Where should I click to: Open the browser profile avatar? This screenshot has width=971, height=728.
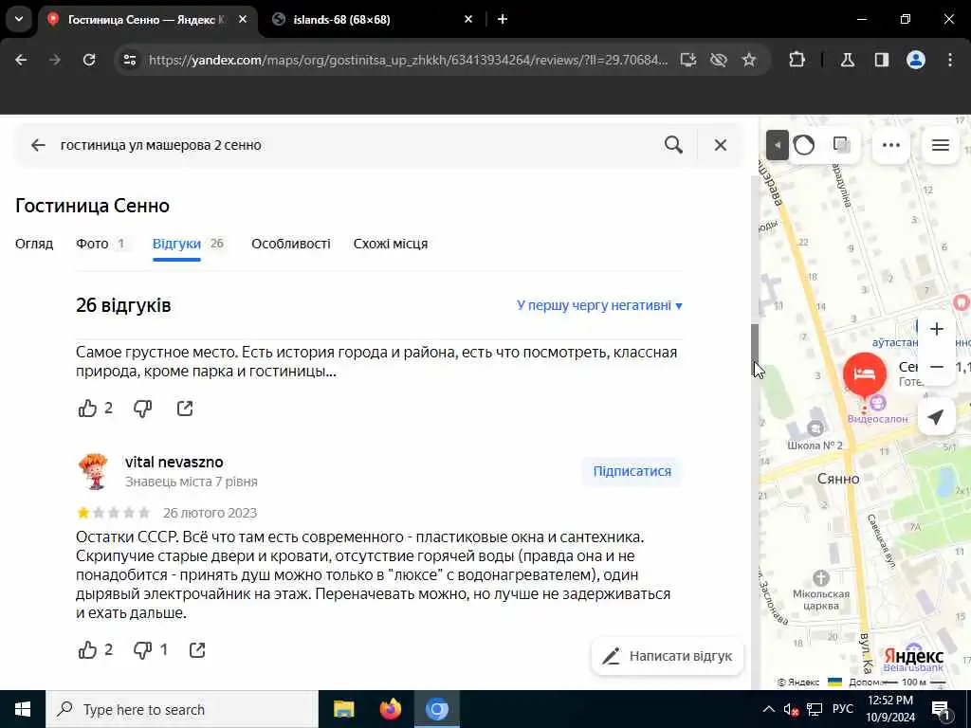coord(916,60)
